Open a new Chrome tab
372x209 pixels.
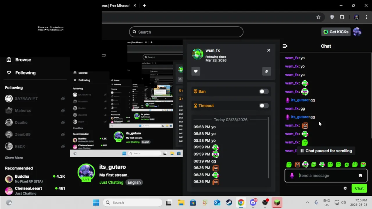click(144, 6)
